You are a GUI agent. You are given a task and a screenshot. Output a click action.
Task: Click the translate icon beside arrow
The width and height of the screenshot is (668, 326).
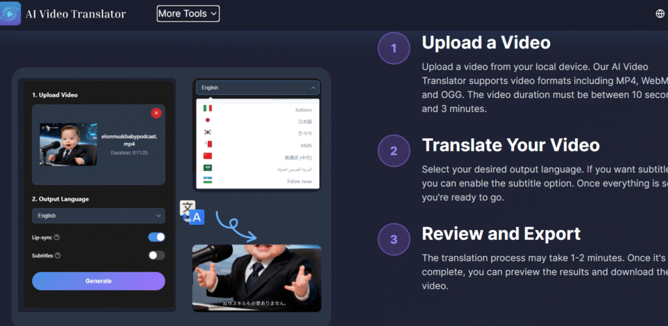[x=192, y=213]
